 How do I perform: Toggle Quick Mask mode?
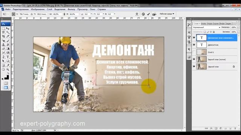pos(6,83)
